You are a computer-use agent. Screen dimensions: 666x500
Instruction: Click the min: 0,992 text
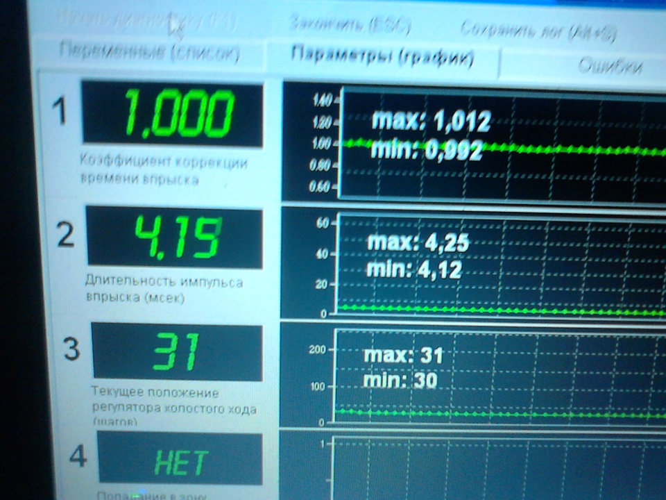click(427, 151)
